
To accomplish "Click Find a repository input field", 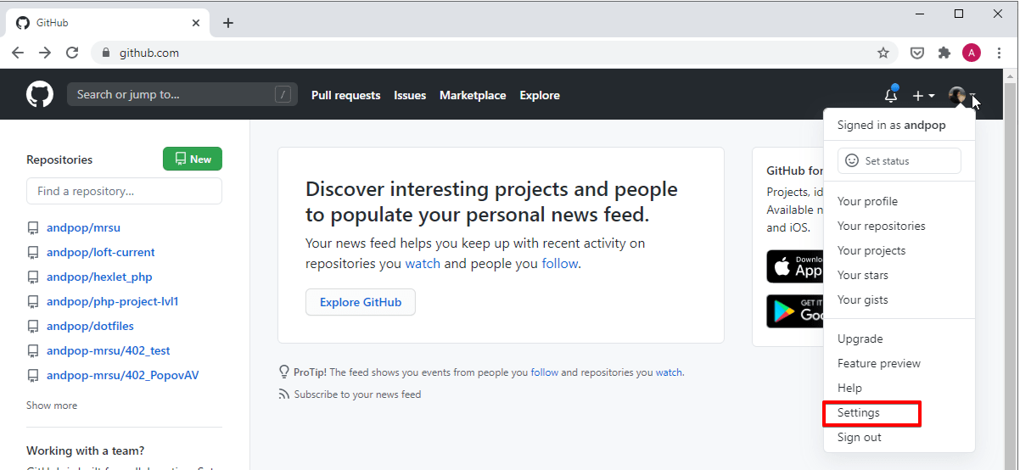I will tap(124, 191).
